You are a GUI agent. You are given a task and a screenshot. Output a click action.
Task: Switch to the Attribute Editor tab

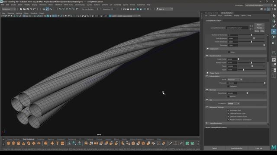227,13
